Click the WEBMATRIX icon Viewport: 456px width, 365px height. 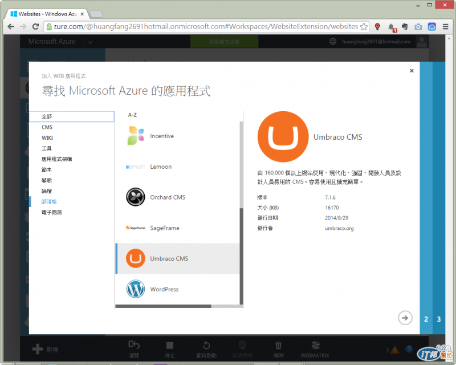(315, 345)
